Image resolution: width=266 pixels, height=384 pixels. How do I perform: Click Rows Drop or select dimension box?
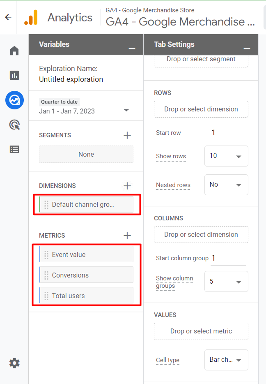pos(201,109)
